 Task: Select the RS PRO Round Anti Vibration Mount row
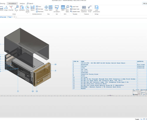click(x=109, y=84)
